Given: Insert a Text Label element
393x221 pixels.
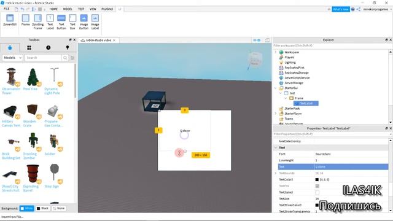Looking at the screenshot, I should (50, 22).
